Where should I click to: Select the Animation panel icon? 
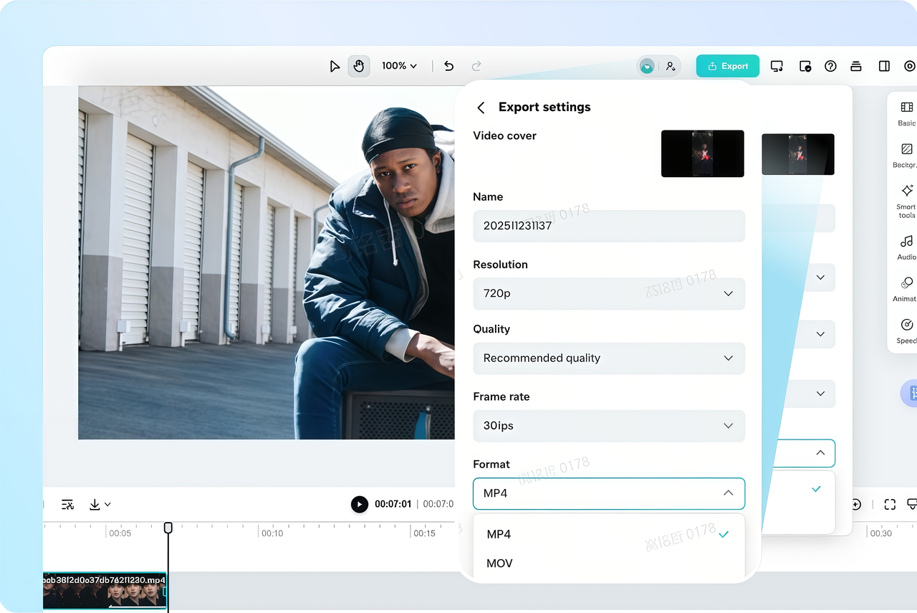tap(906, 287)
